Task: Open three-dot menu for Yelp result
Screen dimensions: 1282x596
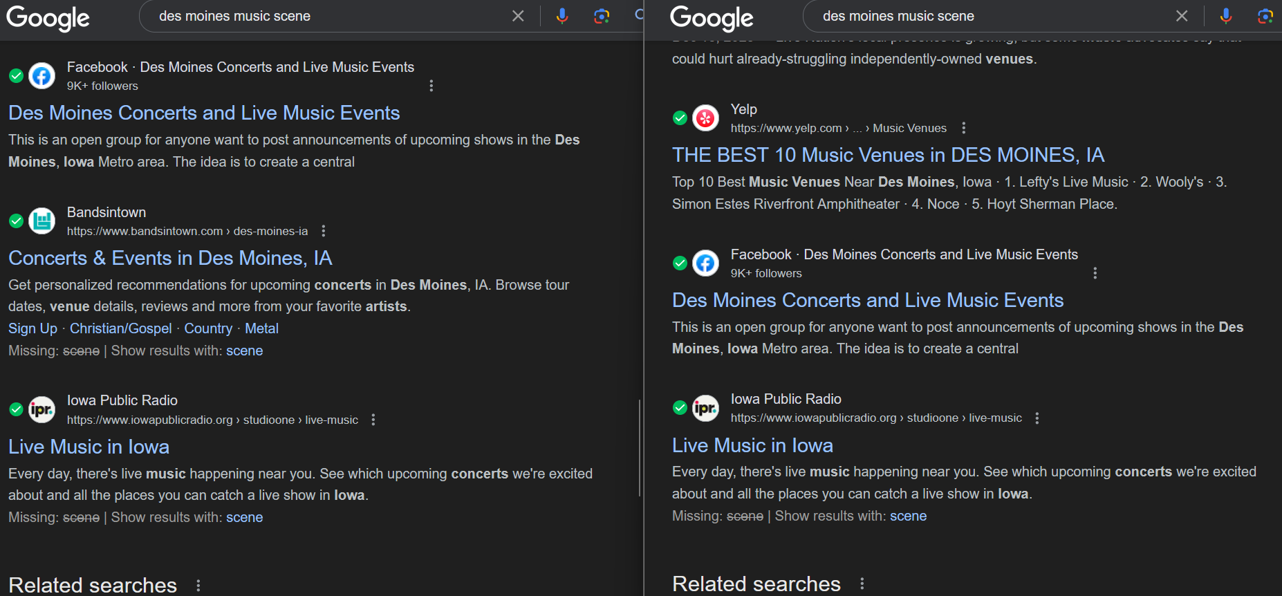Action: click(963, 128)
